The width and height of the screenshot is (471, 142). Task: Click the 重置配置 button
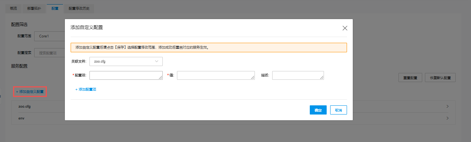(410, 77)
